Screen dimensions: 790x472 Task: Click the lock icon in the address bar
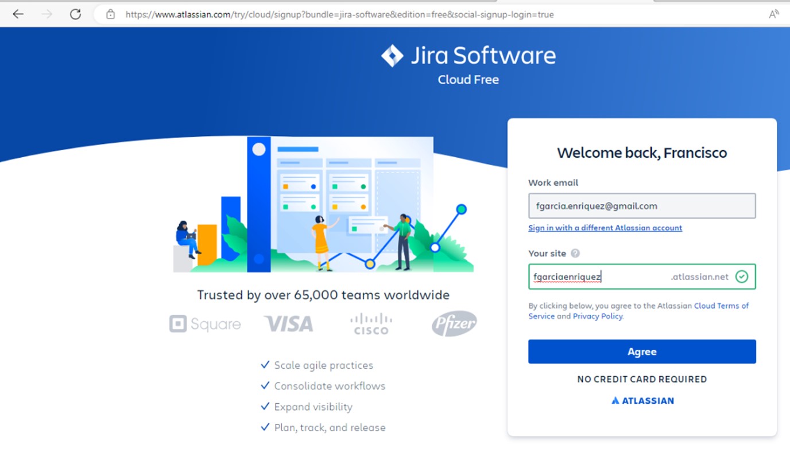point(110,14)
